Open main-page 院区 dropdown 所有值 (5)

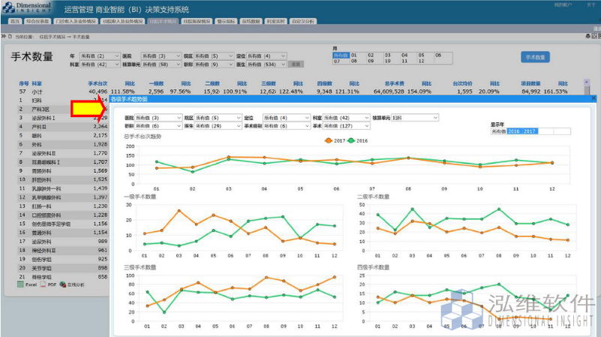click(x=214, y=56)
